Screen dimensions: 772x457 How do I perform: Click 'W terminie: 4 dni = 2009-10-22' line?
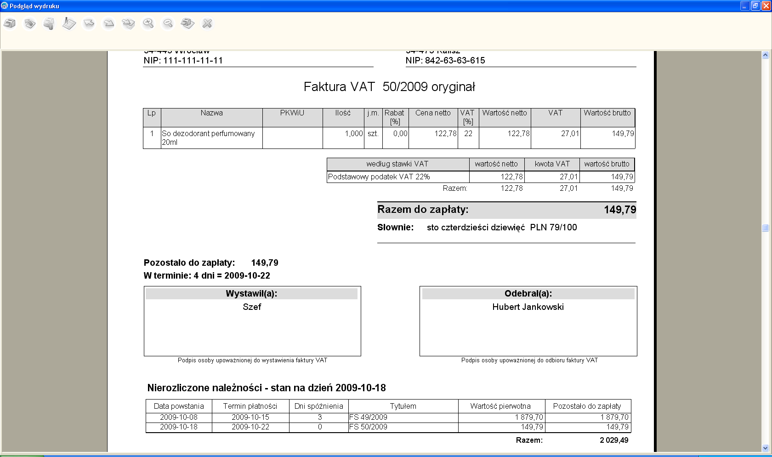207,276
